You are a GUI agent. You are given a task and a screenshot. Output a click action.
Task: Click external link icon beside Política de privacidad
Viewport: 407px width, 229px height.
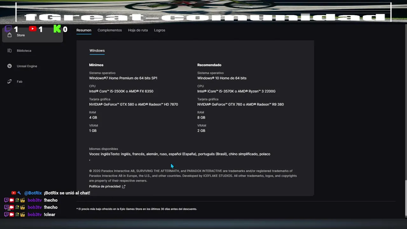(124, 186)
